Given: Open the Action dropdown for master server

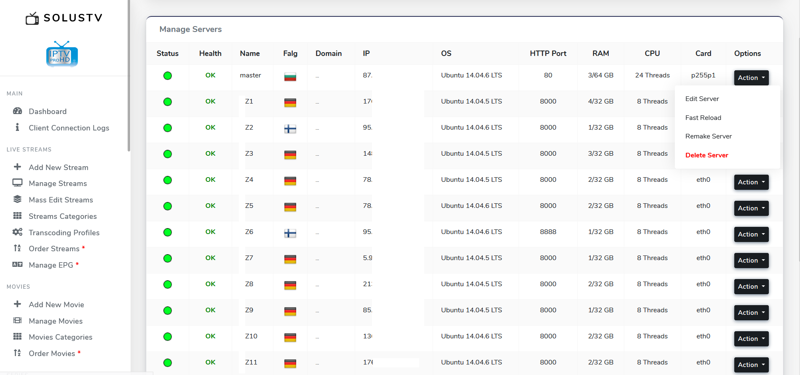Looking at the screenshot, I should point(751,78).
